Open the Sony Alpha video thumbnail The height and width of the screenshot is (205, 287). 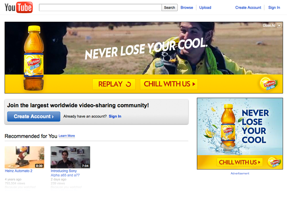70,157
